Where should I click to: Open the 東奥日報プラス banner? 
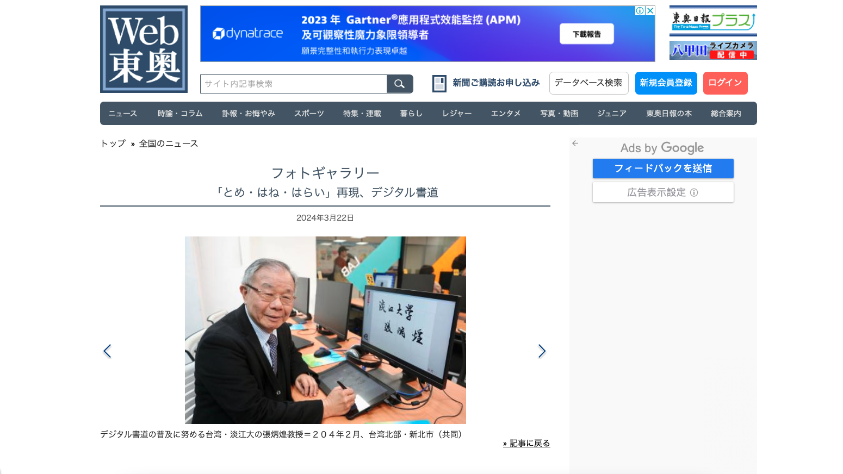tap(712, 21)
